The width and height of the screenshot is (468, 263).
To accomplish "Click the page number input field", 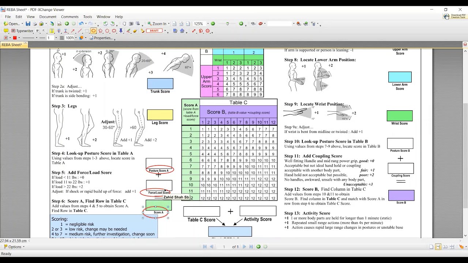I will pos(224,247).
